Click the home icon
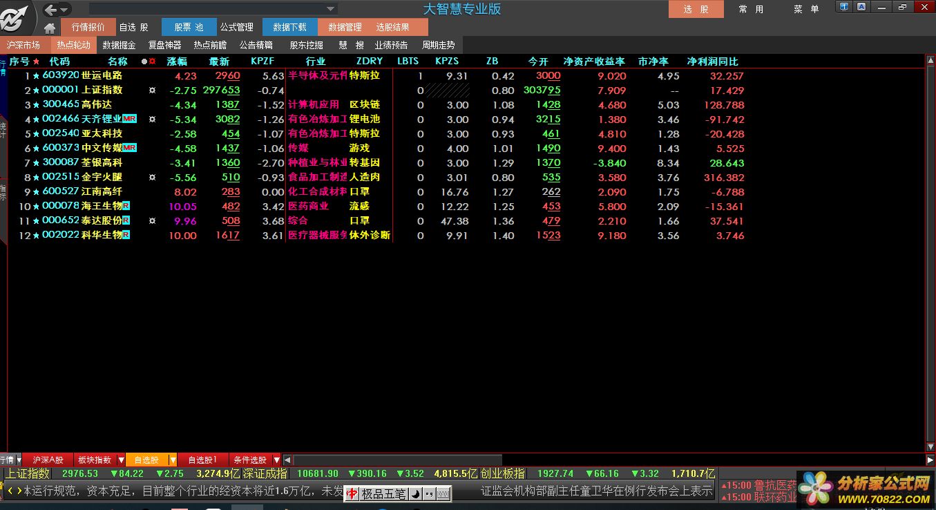Image resolution: width=936 pixels, height=510 pixels. pos(50,28)
